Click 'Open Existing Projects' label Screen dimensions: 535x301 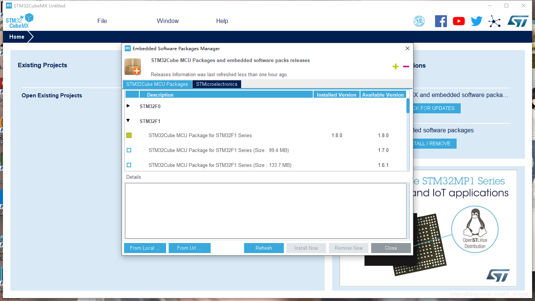52,96
